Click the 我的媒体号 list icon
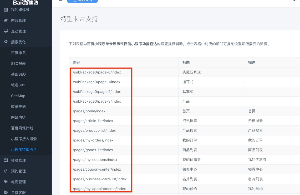300x195 pixels. point(6,10)
